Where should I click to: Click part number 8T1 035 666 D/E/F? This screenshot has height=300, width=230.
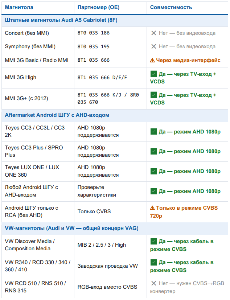102,78
